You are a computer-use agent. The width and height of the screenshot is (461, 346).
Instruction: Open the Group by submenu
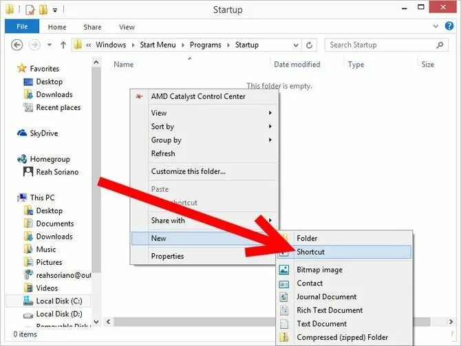(x=204, y=140)
